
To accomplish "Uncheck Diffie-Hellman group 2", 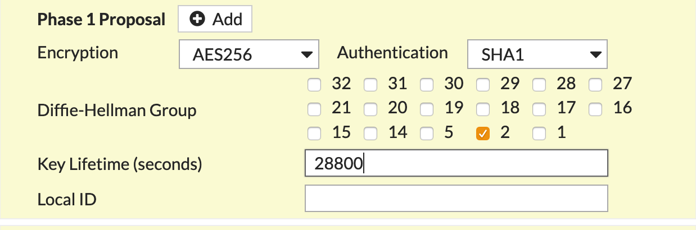I will tap(483, 134).
